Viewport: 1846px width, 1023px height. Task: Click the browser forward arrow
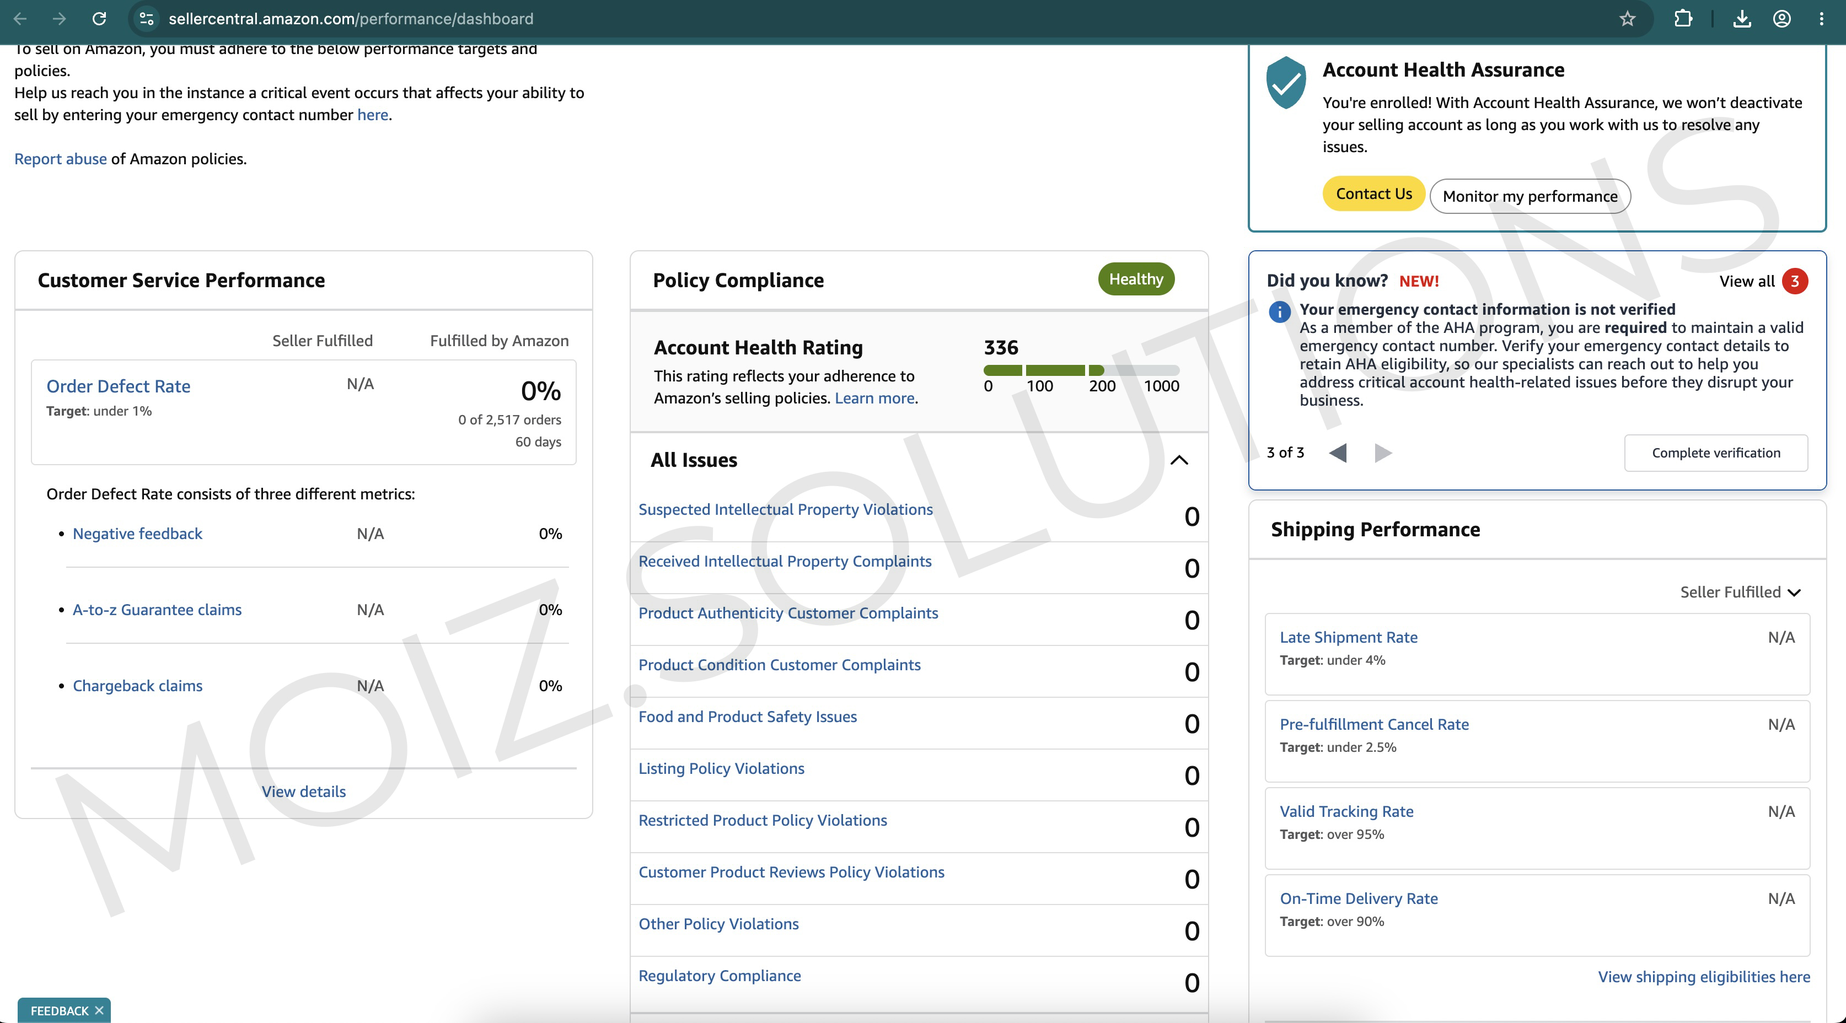click(x=60, y=19)
